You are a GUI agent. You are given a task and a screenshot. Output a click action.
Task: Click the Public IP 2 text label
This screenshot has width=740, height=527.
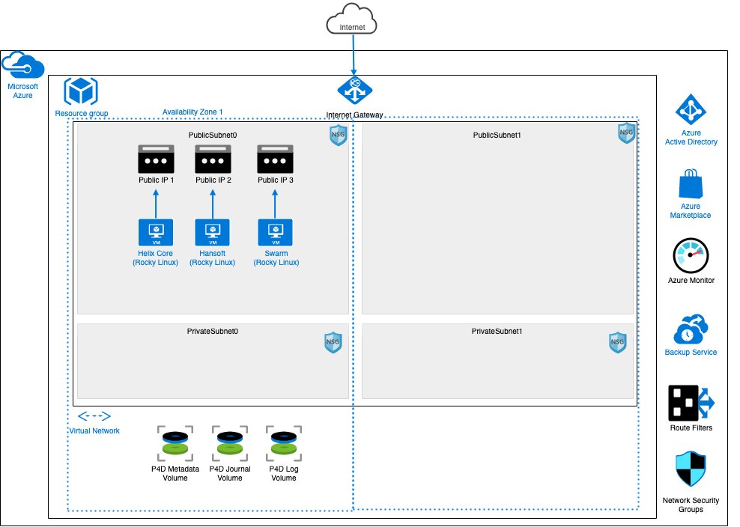[213, 180]
